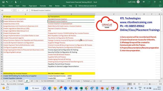The width and height of the screenshot is (163, 91).
Task: Open the Draw ribbon tab
Action: [x=24, y=6]
